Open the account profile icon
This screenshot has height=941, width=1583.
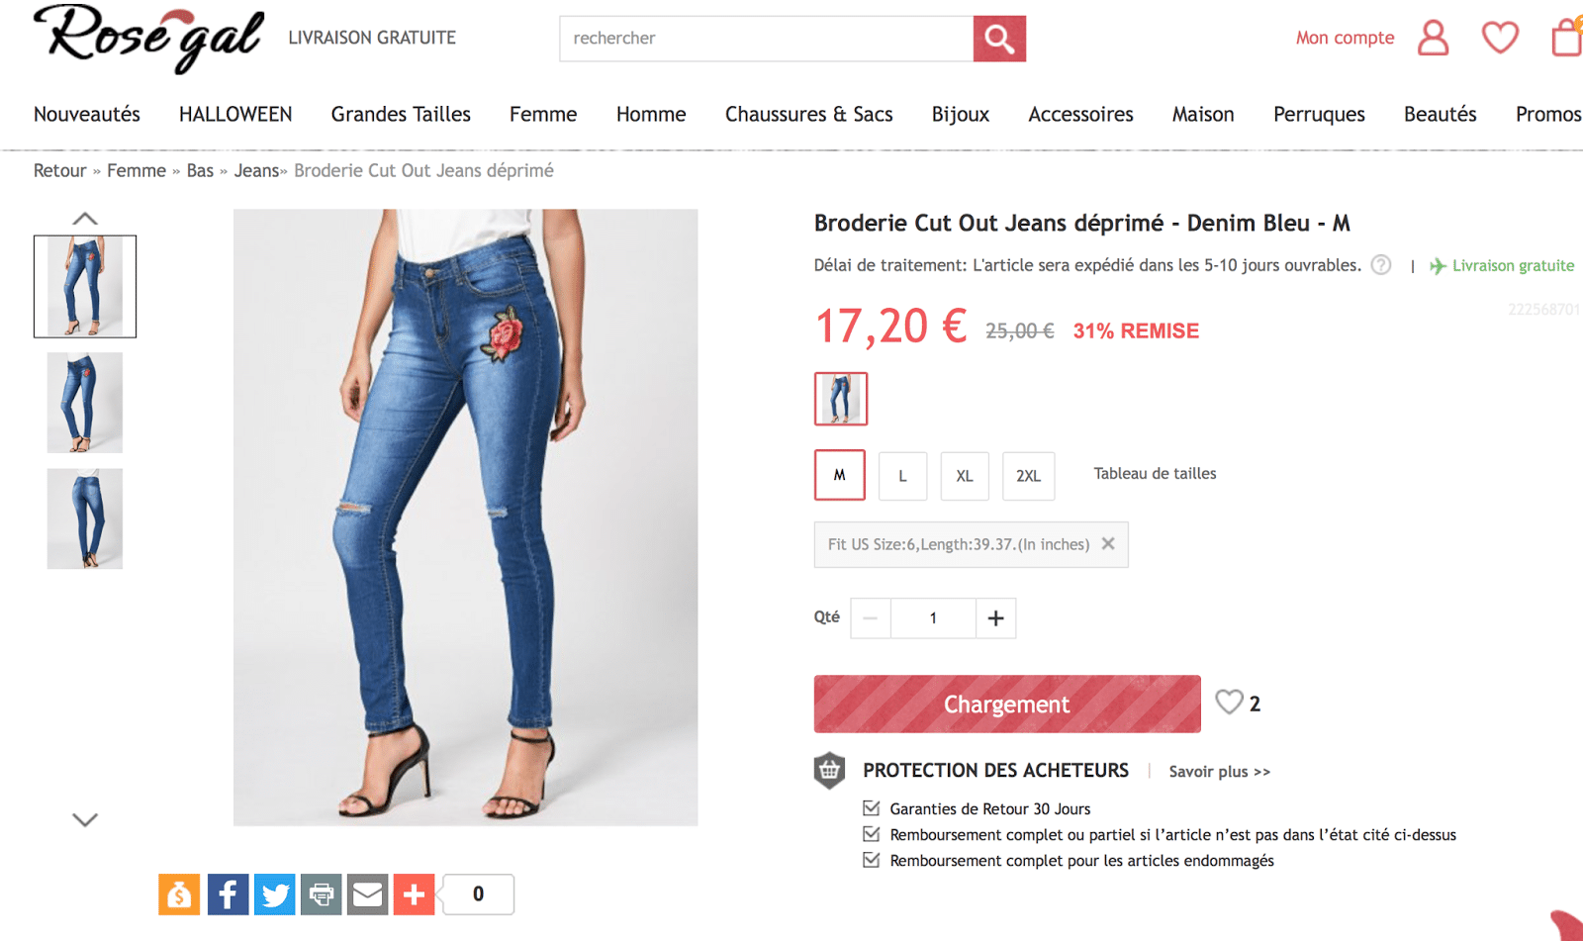click(x=1433, y=39)
